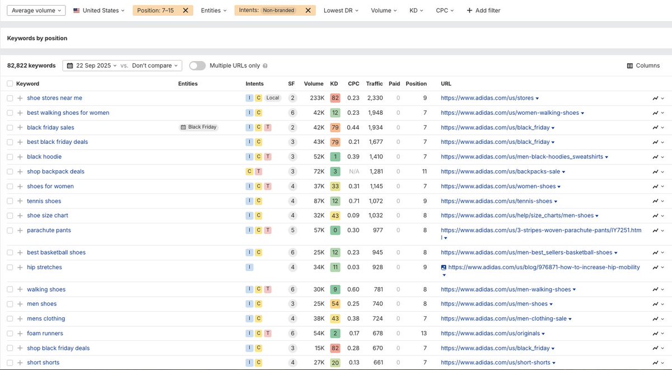Open the Average volume dropdown
The height and width of the screenshot is (370, 672).
click(36, 10)
